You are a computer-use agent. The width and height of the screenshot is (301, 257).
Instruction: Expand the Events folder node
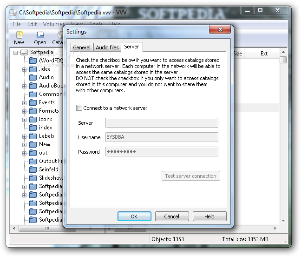24,103
